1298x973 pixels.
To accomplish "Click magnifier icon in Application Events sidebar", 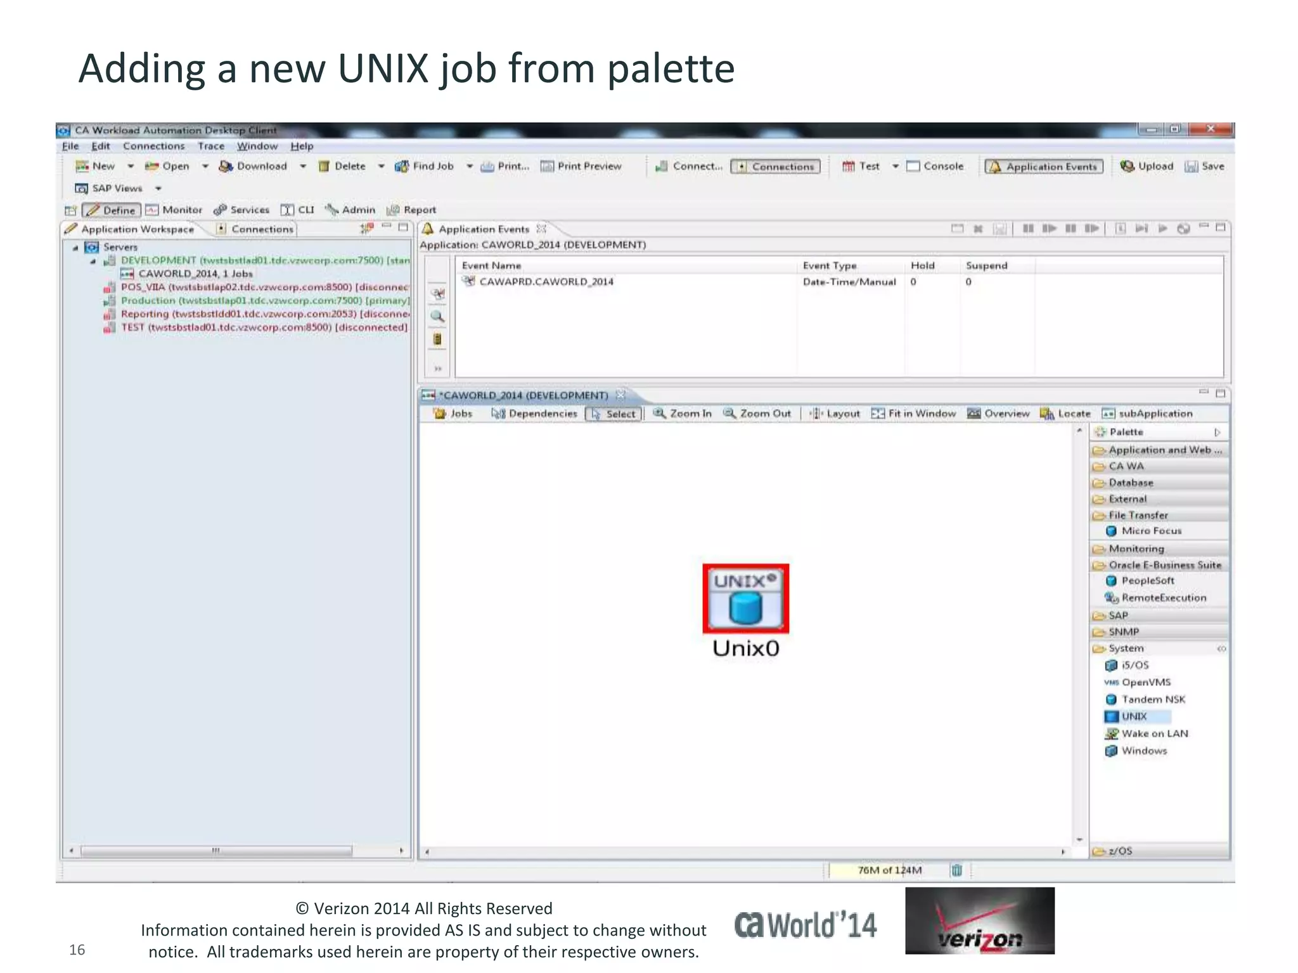I will [437, 316].
